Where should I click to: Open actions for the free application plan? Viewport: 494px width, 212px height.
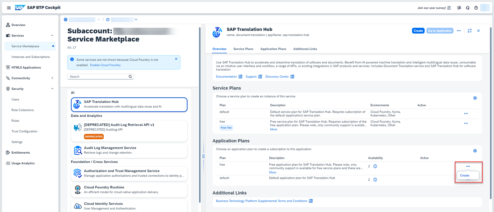point(468,166)
